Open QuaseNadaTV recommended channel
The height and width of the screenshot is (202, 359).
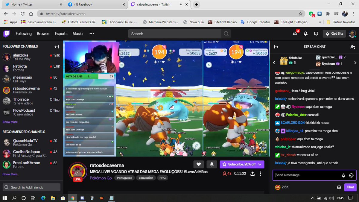point(31,142)
